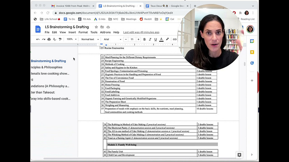Open the browser extensions puzzle icon

click(240, 13)
